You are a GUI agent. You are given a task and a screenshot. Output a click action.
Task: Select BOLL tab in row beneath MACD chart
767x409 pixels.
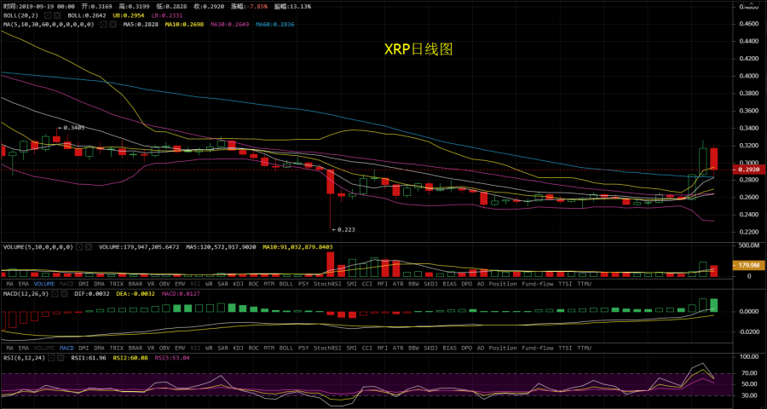coord(286,348)
